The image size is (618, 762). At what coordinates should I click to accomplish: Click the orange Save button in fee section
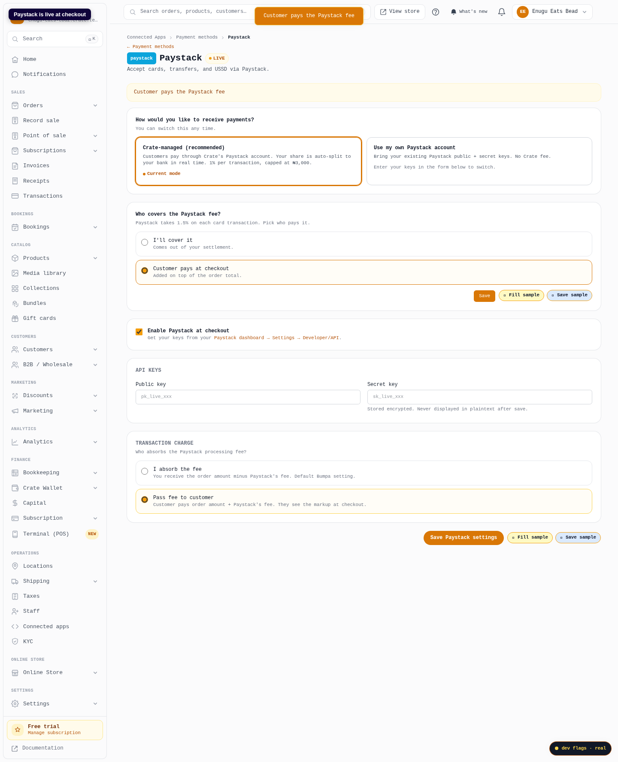(x=484, y=296)
